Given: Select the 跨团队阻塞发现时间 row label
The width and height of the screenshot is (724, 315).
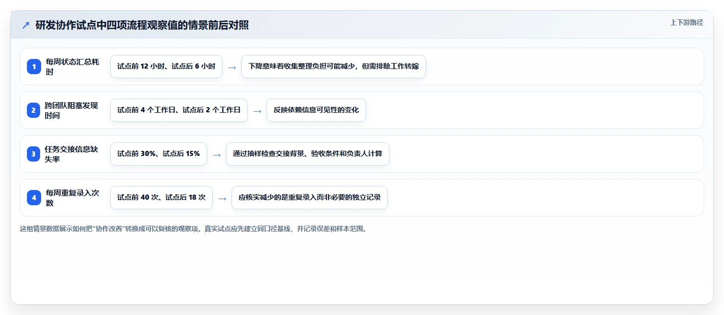Looking at the screenshot, I should click(x=72, y=110).
